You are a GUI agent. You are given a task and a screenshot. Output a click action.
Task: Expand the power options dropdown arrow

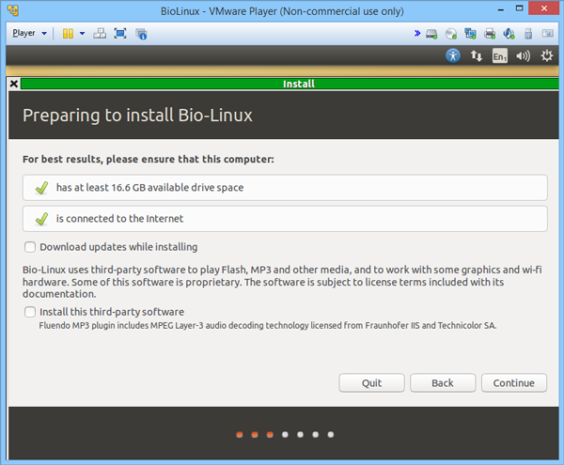click(82, 33)
